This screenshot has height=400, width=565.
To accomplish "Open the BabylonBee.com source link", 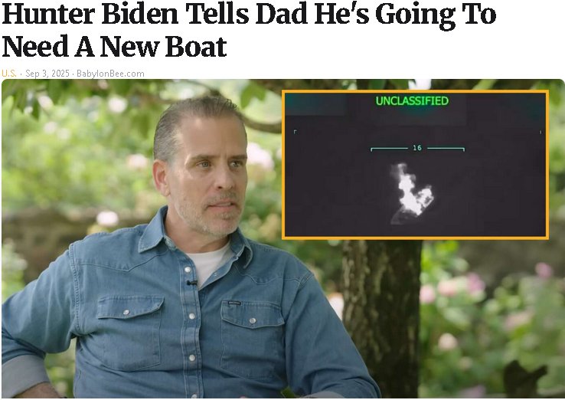I will (110, 74).
